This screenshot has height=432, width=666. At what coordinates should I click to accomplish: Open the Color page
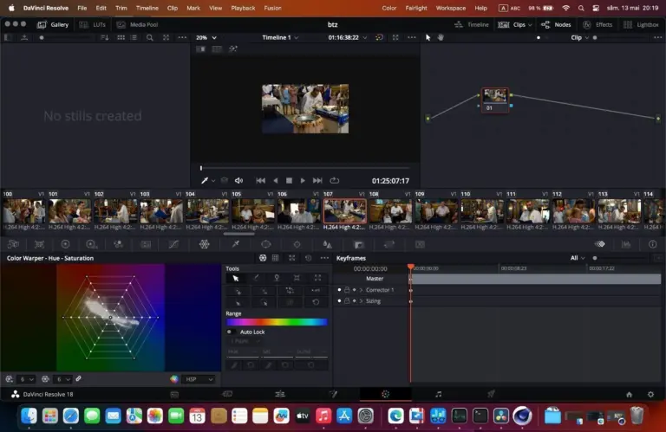click(x=385, y=394)
